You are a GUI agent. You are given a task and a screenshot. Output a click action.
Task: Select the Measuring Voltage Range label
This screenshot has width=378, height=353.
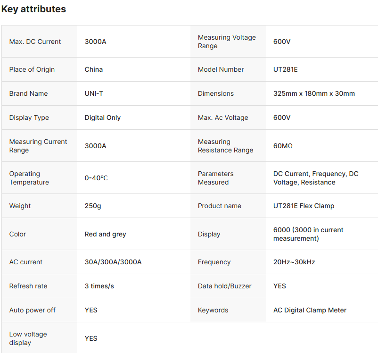tap(227, 42)
